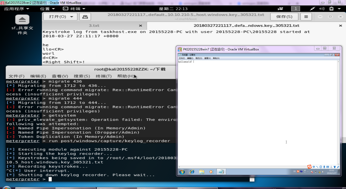Click the Notepad horizontal scrollbar left arrow

(x=179, y=167)
